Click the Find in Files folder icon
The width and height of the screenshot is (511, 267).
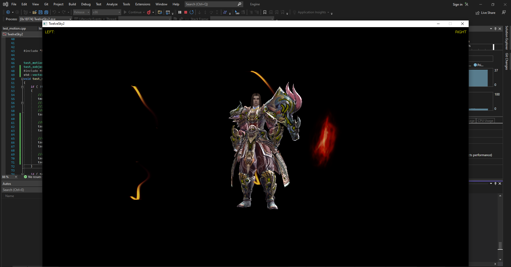160,12
